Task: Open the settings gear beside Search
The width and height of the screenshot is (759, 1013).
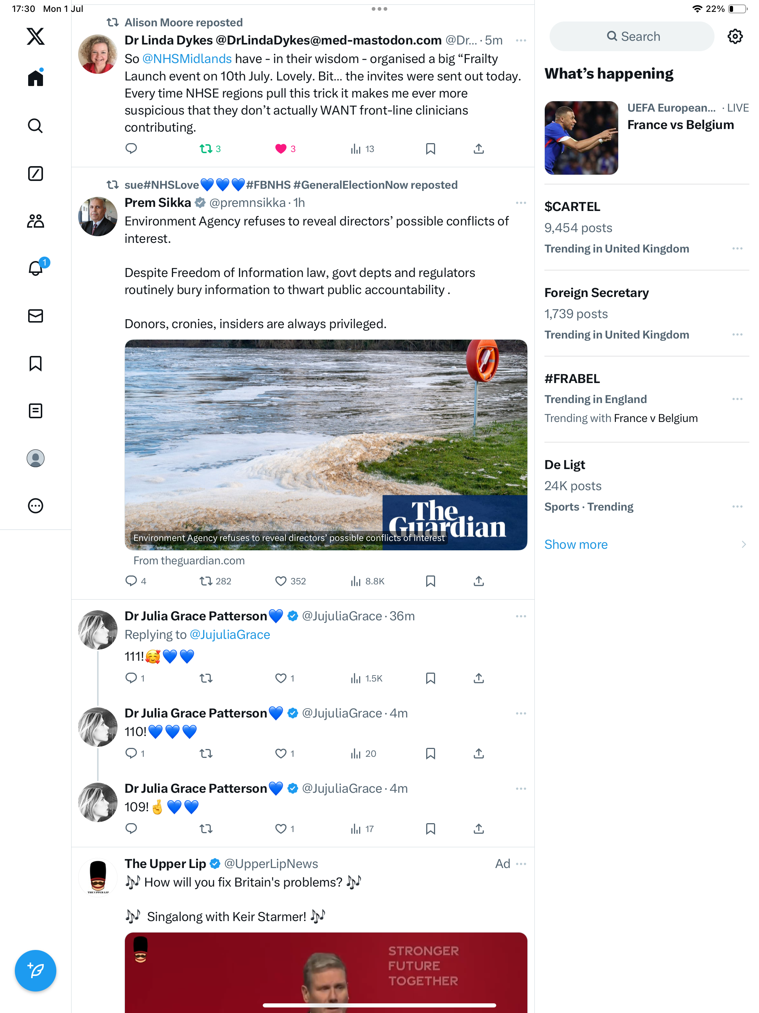Action: [x=735, y=36]
